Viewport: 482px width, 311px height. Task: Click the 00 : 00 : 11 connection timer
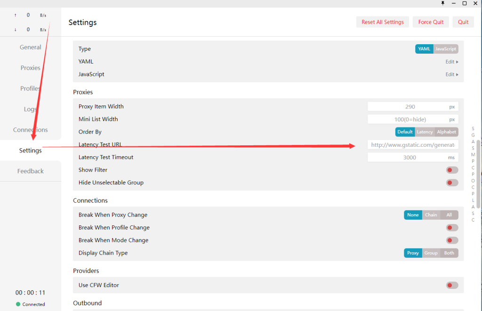coord(31,293)
